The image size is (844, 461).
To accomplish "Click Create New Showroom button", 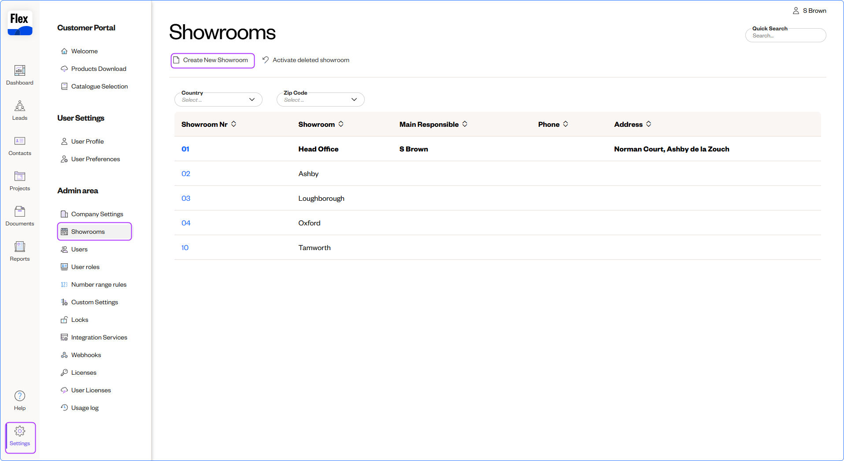I will (213, 60).
